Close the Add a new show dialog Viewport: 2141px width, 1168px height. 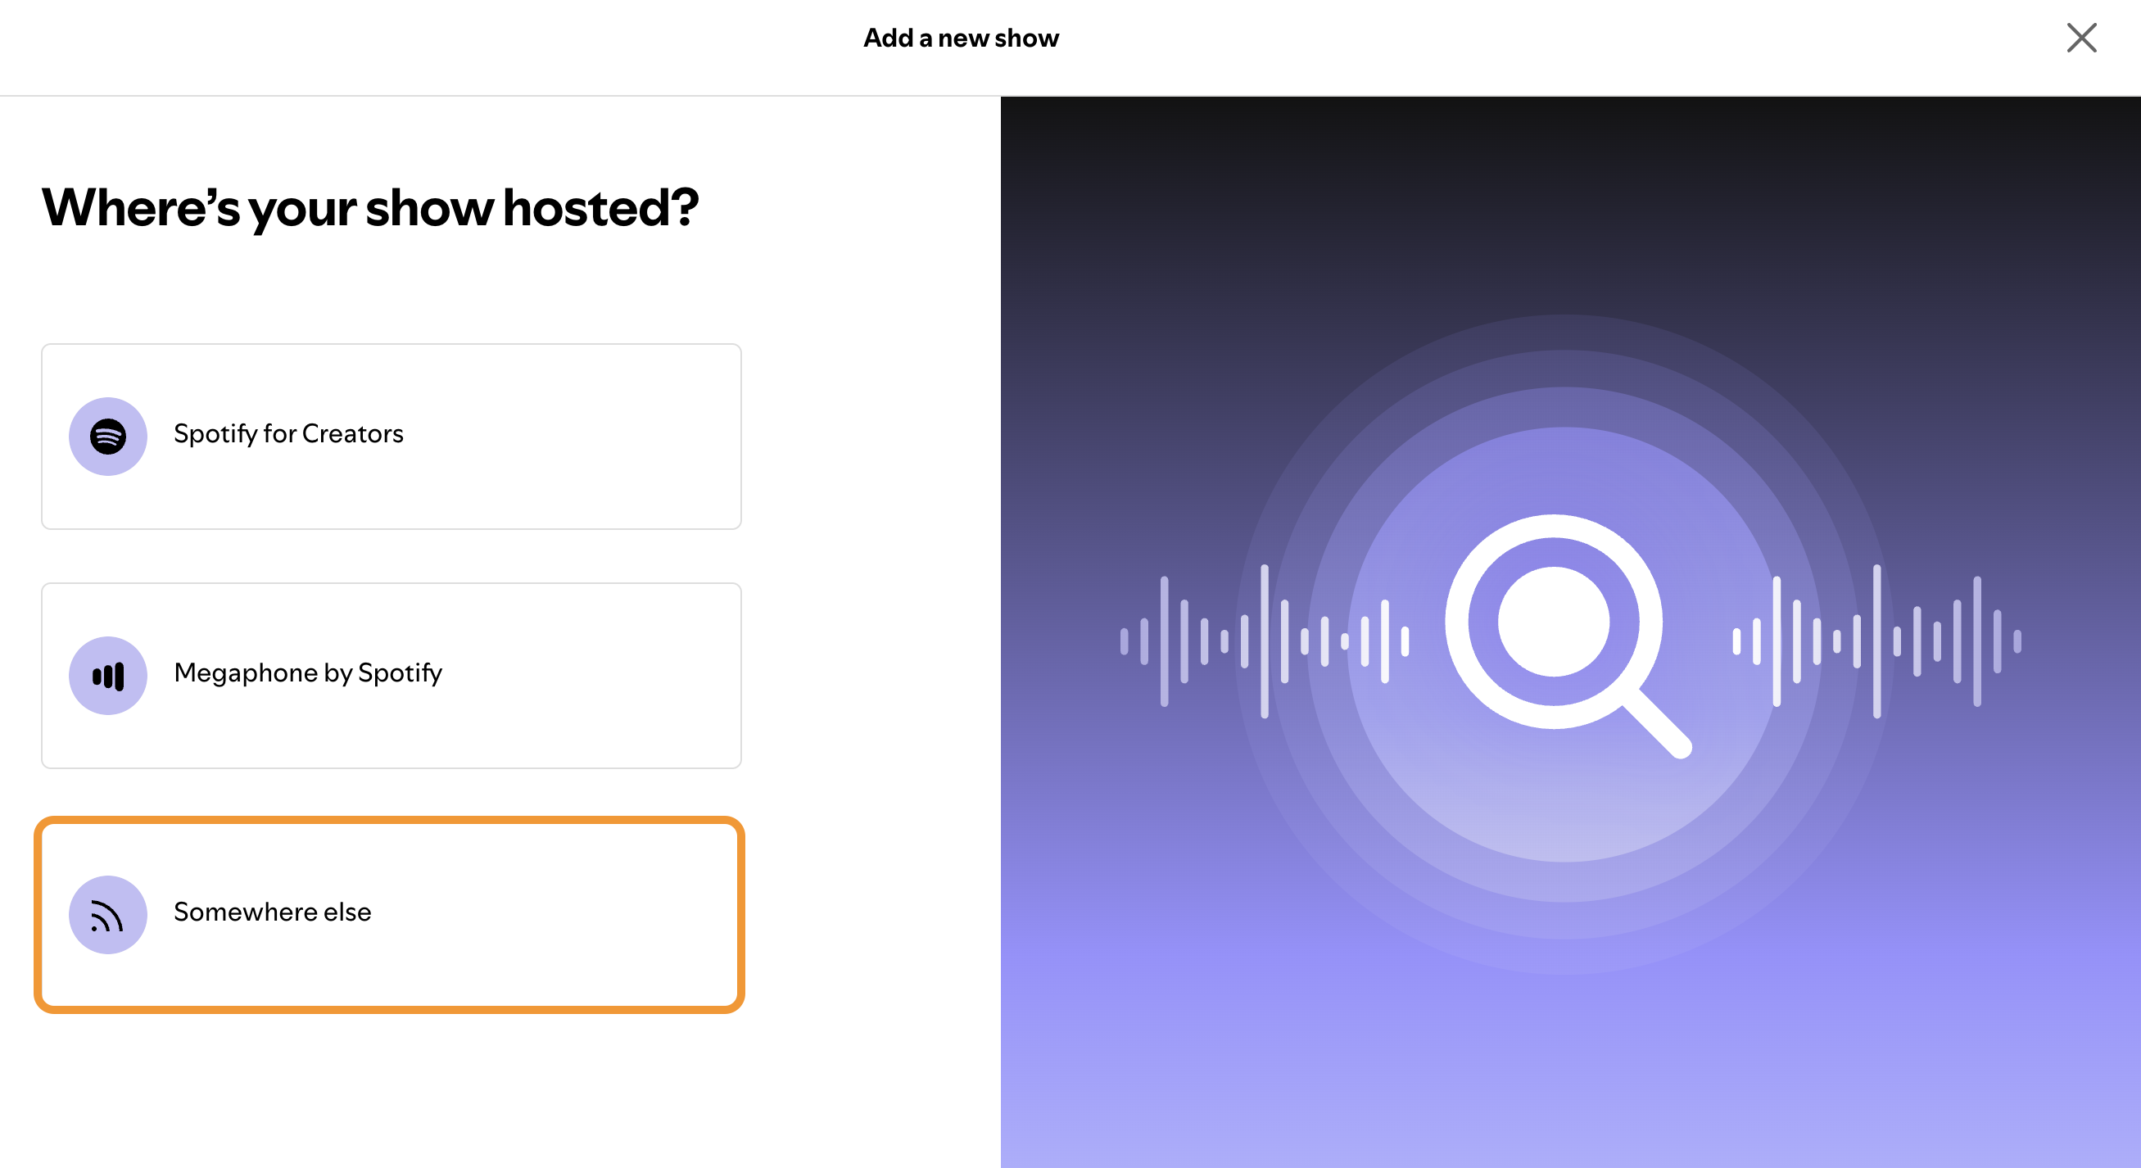pos(2081,38)
